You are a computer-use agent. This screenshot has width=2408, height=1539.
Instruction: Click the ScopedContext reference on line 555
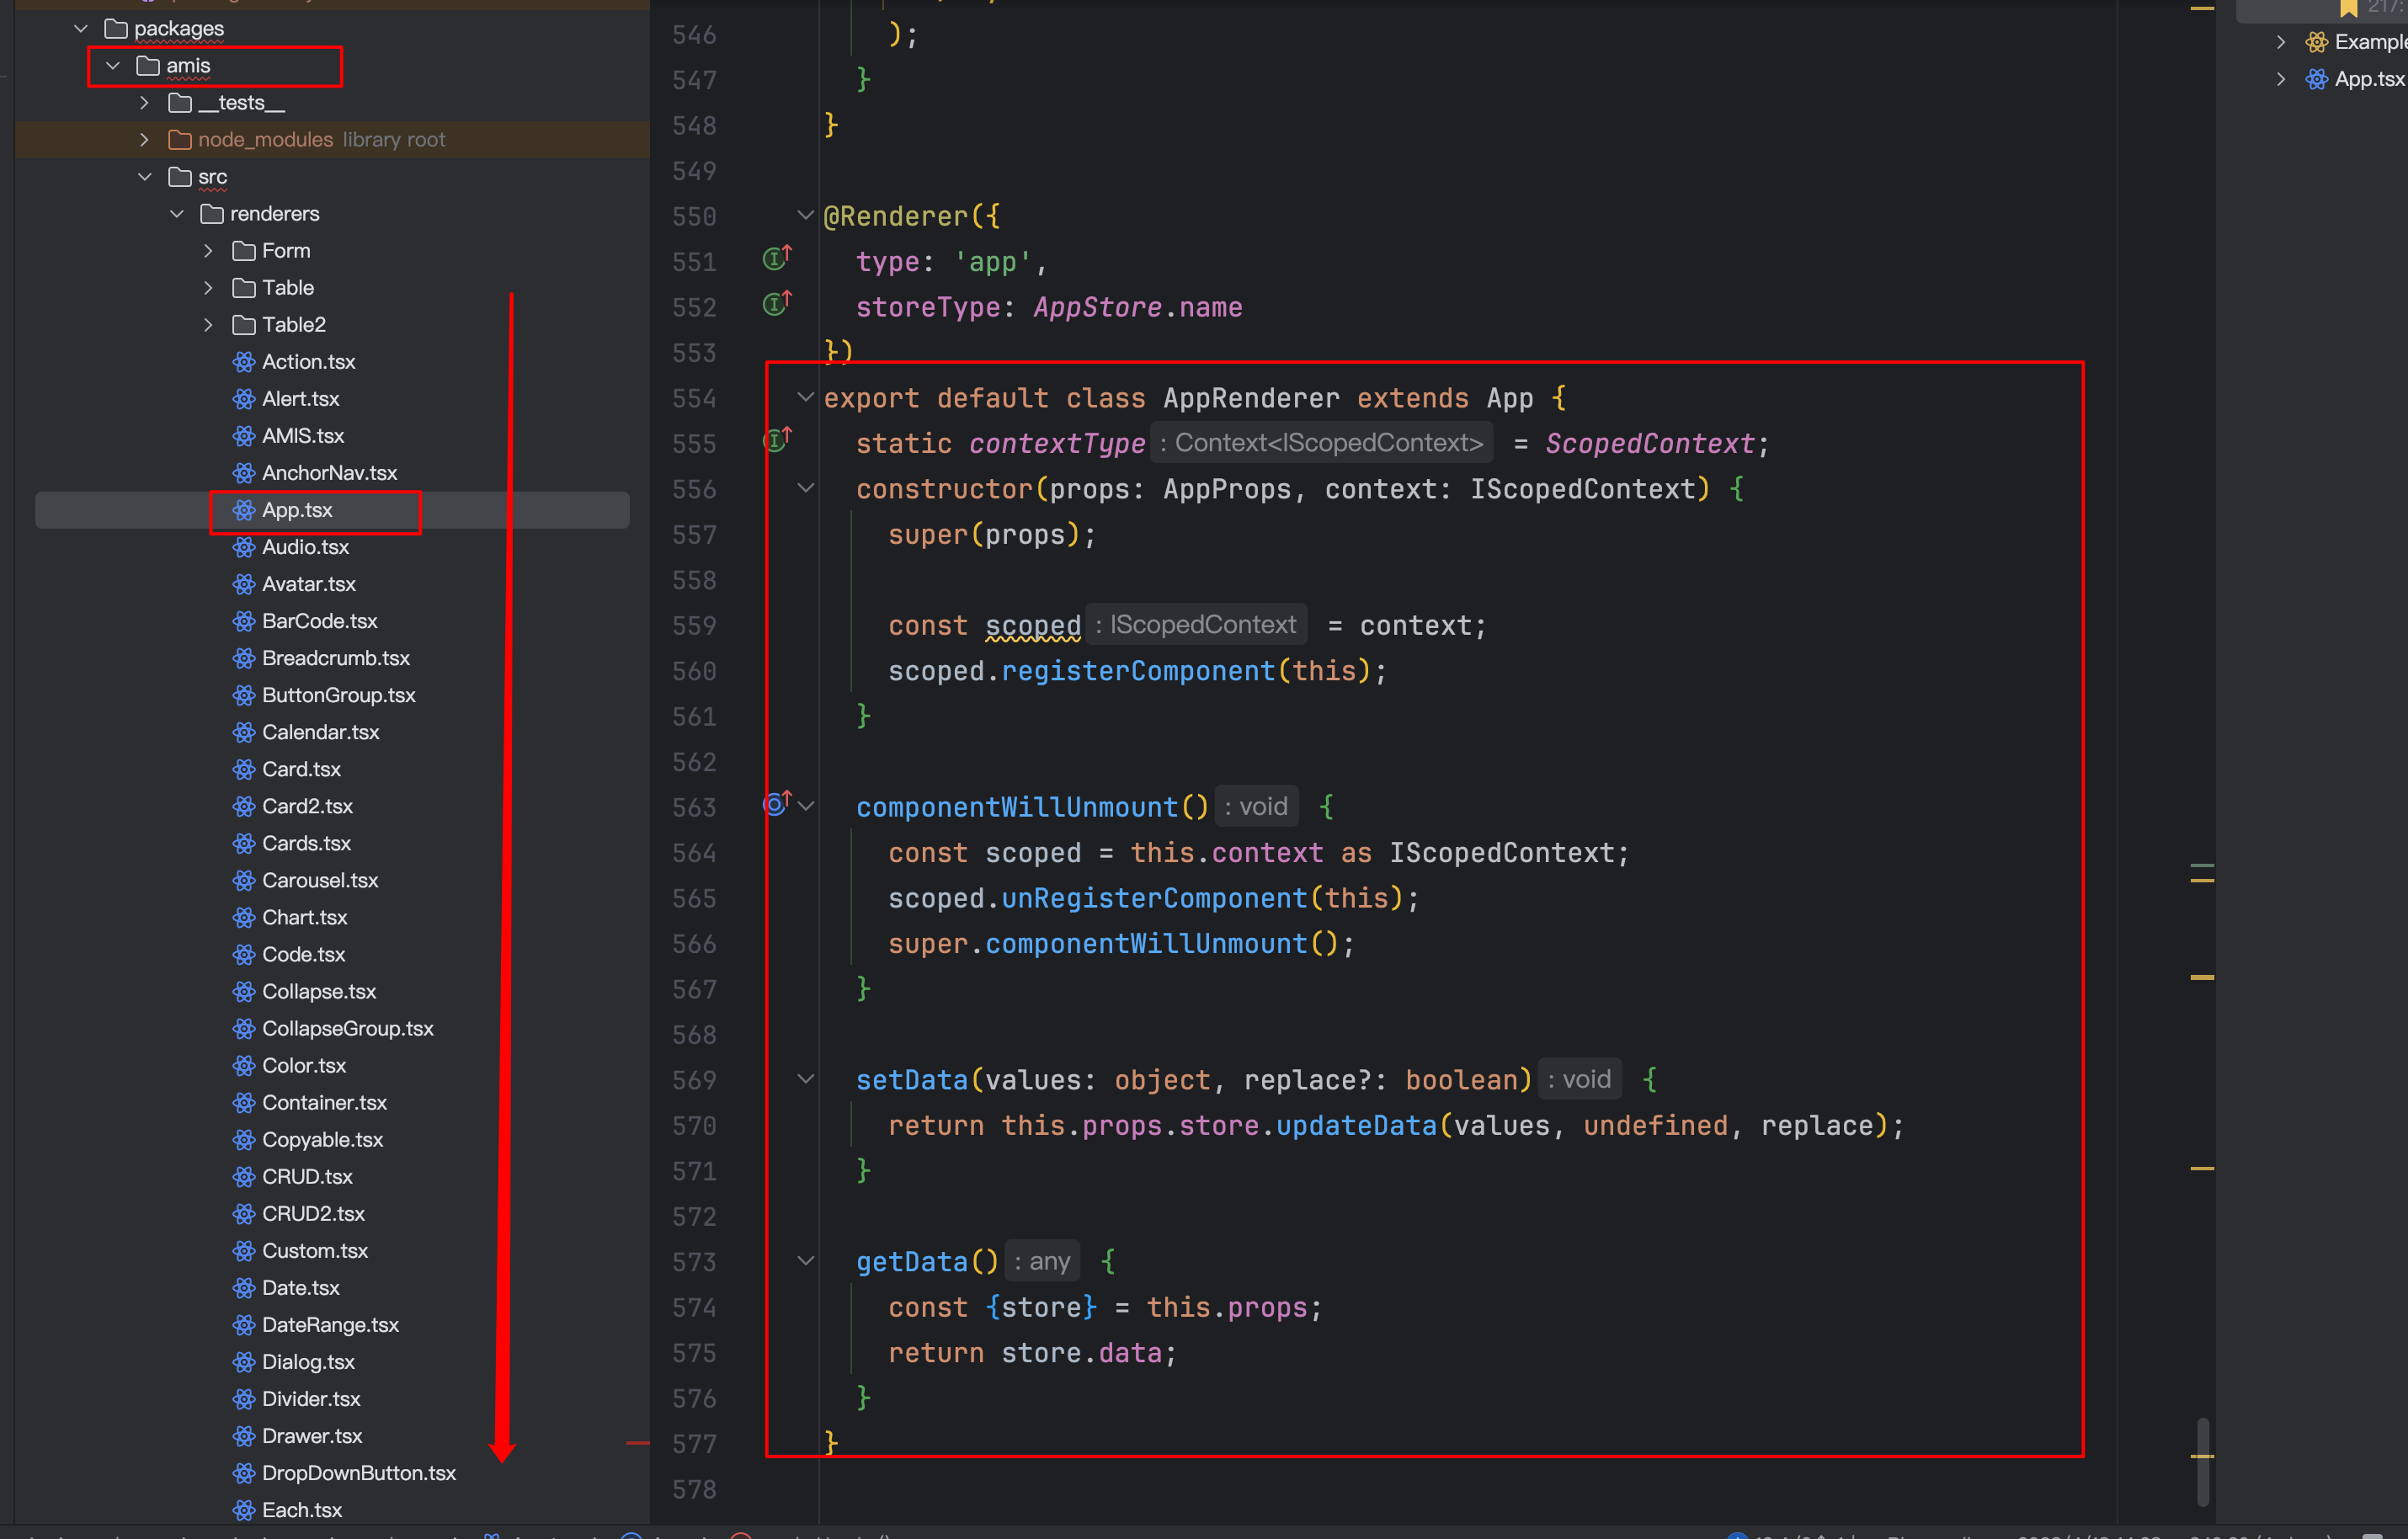pos(1650,443)
